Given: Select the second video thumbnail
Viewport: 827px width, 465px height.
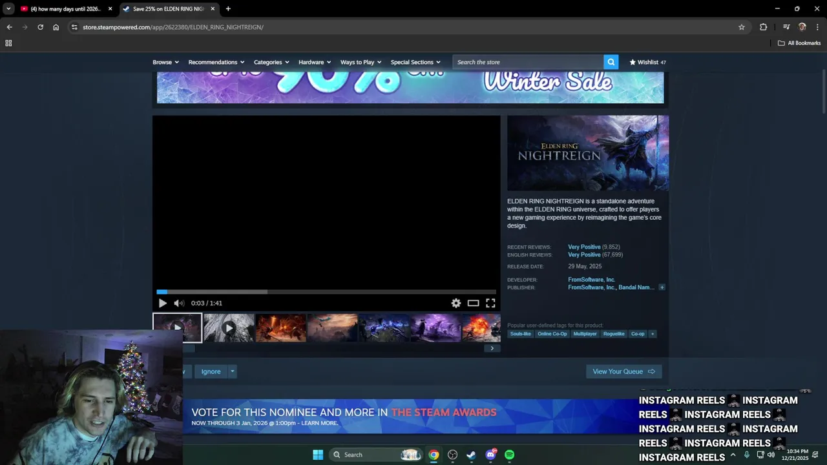Looking at the screenshot, I should click(x=229, y=328).
